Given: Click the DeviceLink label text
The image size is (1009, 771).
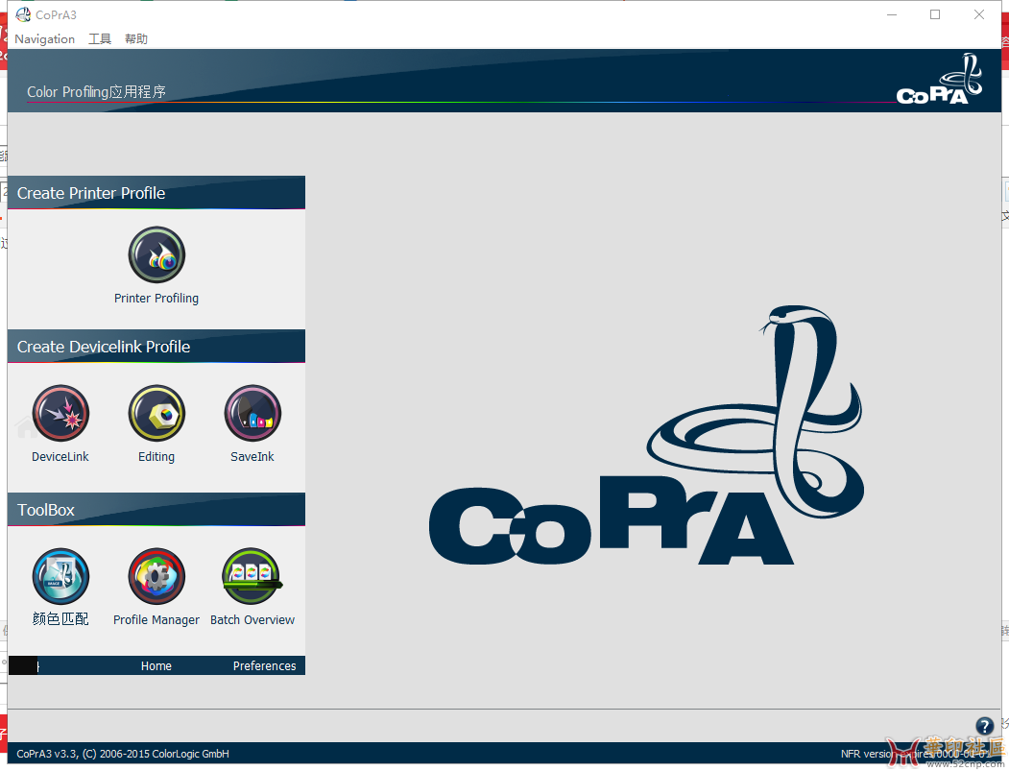Looking at the screenshot, I should point(60,457).
